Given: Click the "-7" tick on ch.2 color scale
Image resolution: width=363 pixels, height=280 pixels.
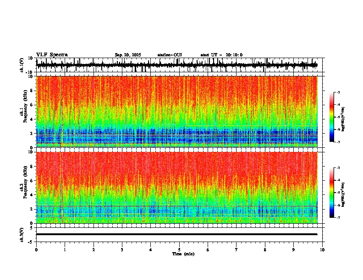Looking at the screenshot, I should point(338,217).
